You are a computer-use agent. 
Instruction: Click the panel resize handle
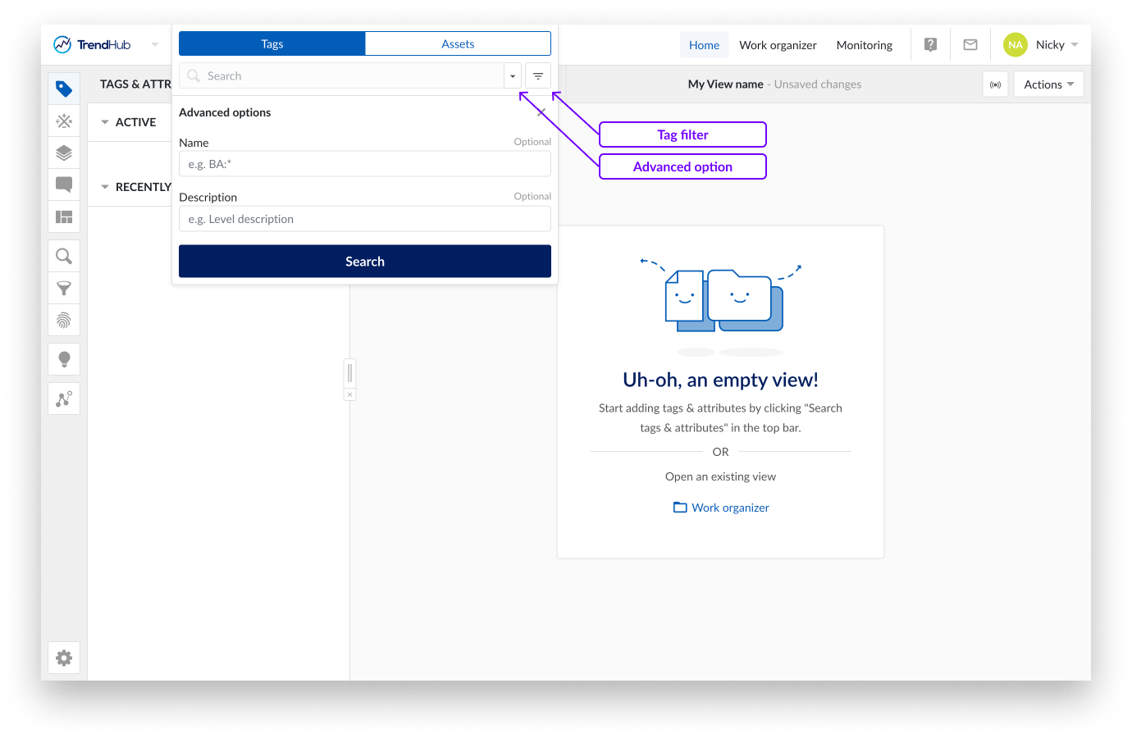349,373
